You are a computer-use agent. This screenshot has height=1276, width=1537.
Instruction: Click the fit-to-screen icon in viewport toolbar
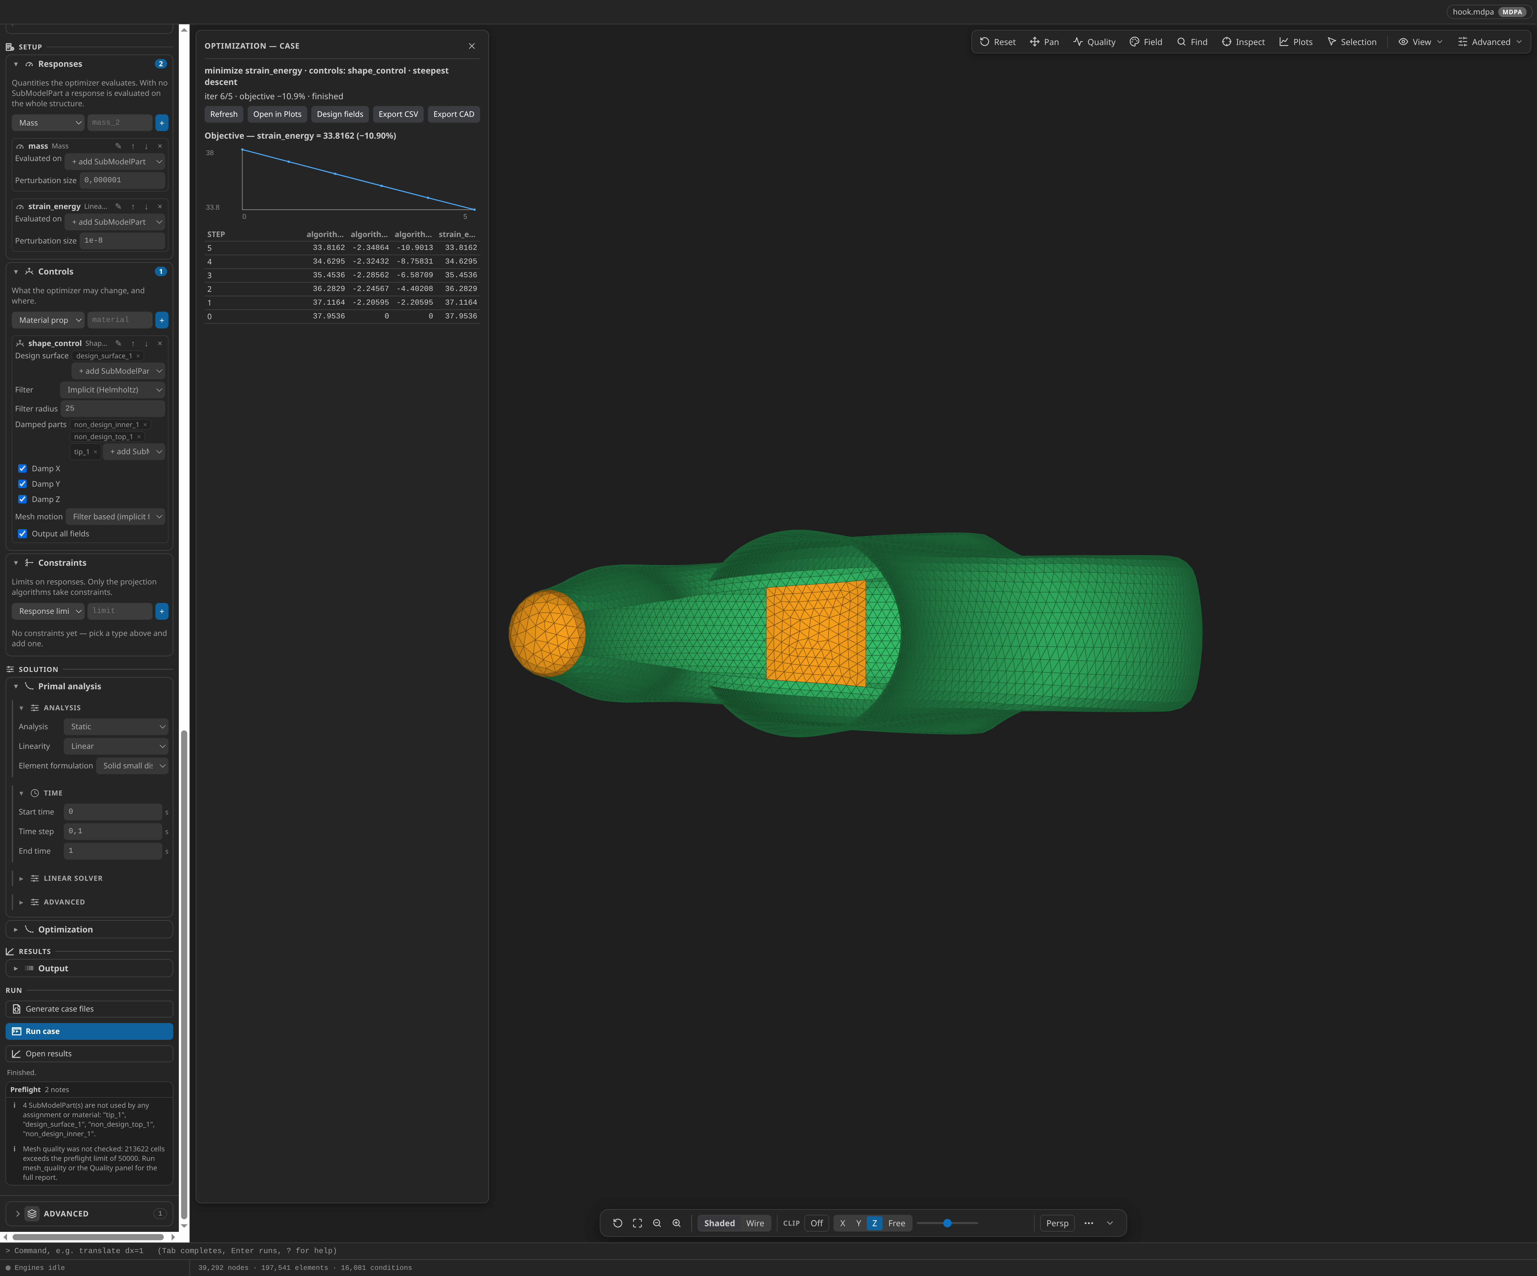coord(637,1223)
